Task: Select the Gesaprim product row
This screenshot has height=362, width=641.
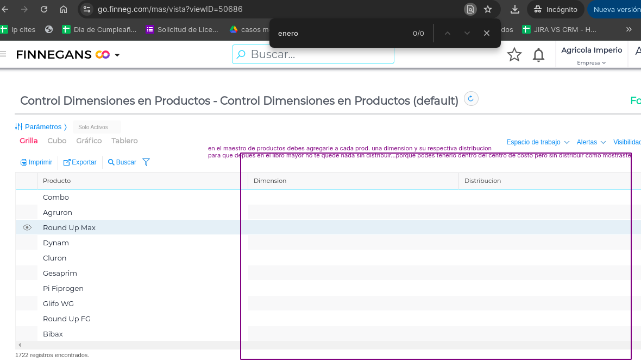Action: click(328, 273)
